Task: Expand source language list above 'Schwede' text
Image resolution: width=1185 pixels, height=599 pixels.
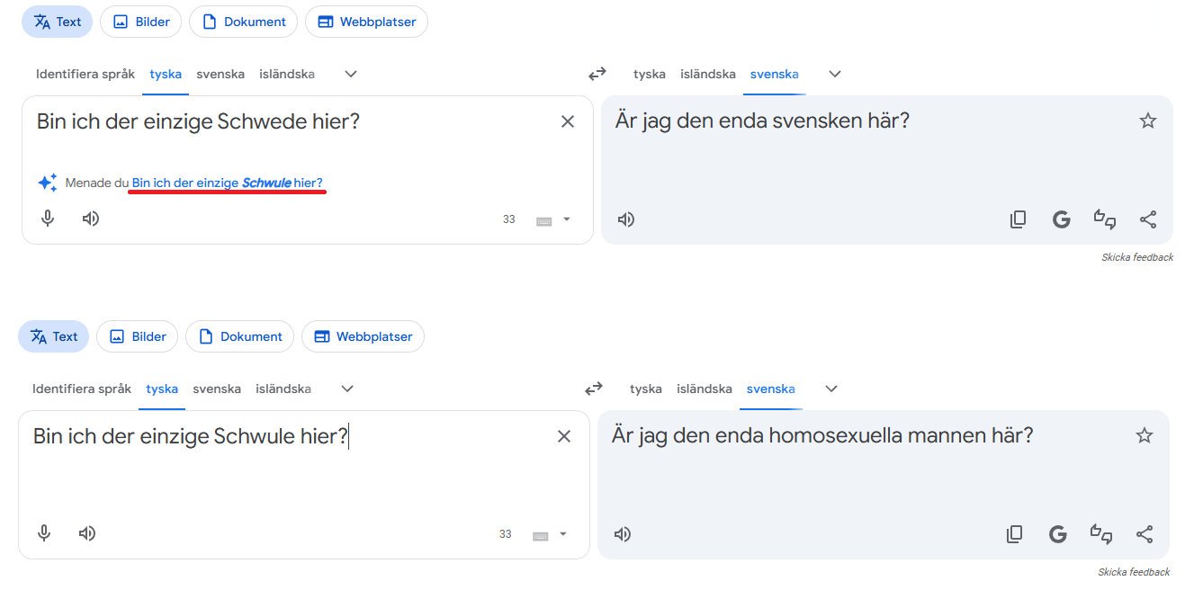Action: click(x=351, y=74)
